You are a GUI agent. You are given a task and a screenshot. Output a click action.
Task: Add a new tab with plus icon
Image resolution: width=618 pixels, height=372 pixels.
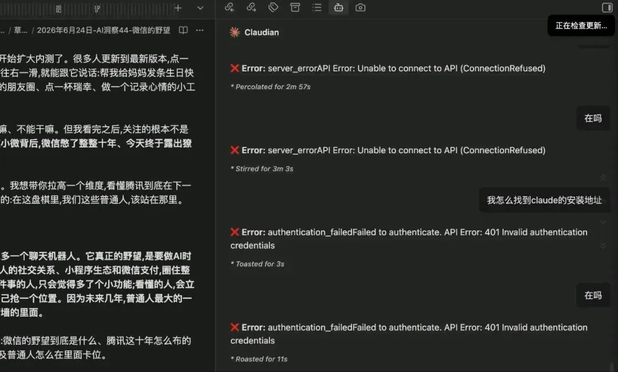[x=178, y=8]
